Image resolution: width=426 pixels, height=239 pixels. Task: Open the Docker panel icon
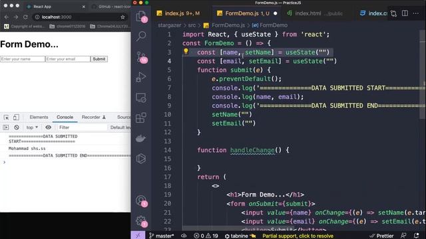[140, 139]
